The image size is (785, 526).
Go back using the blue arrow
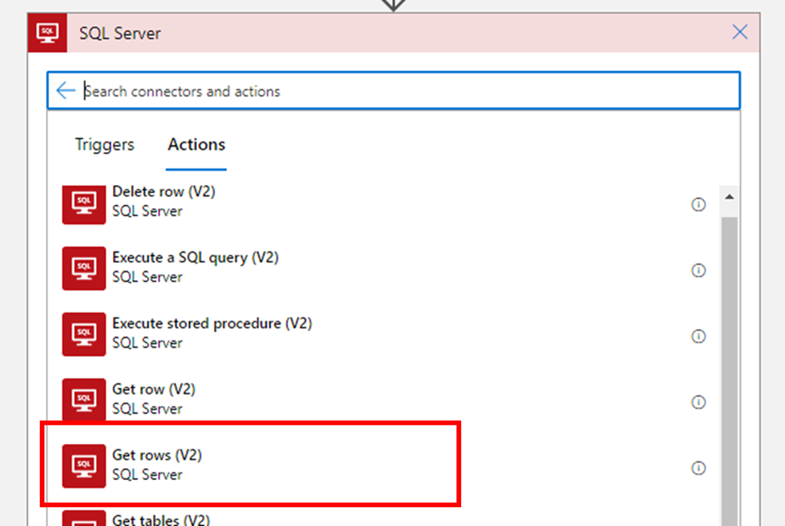pyautogui.click(x=65, y=91)
